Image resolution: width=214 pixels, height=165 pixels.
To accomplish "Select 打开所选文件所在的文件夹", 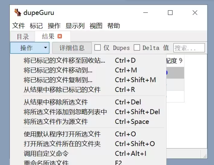I will click(x=88, y=144).
